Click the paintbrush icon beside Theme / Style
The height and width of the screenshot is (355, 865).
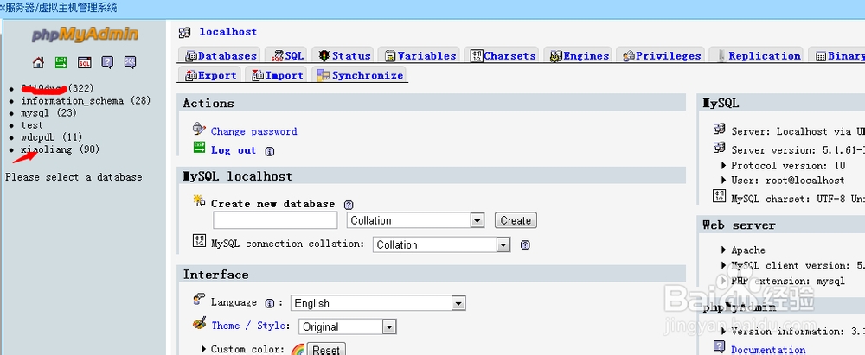200,323
